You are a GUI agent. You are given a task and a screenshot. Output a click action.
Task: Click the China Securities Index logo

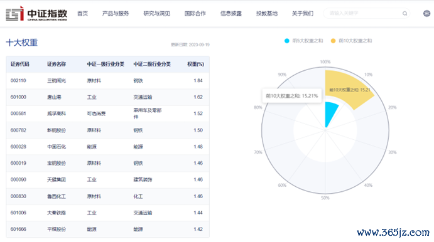(x=36, y=14)
